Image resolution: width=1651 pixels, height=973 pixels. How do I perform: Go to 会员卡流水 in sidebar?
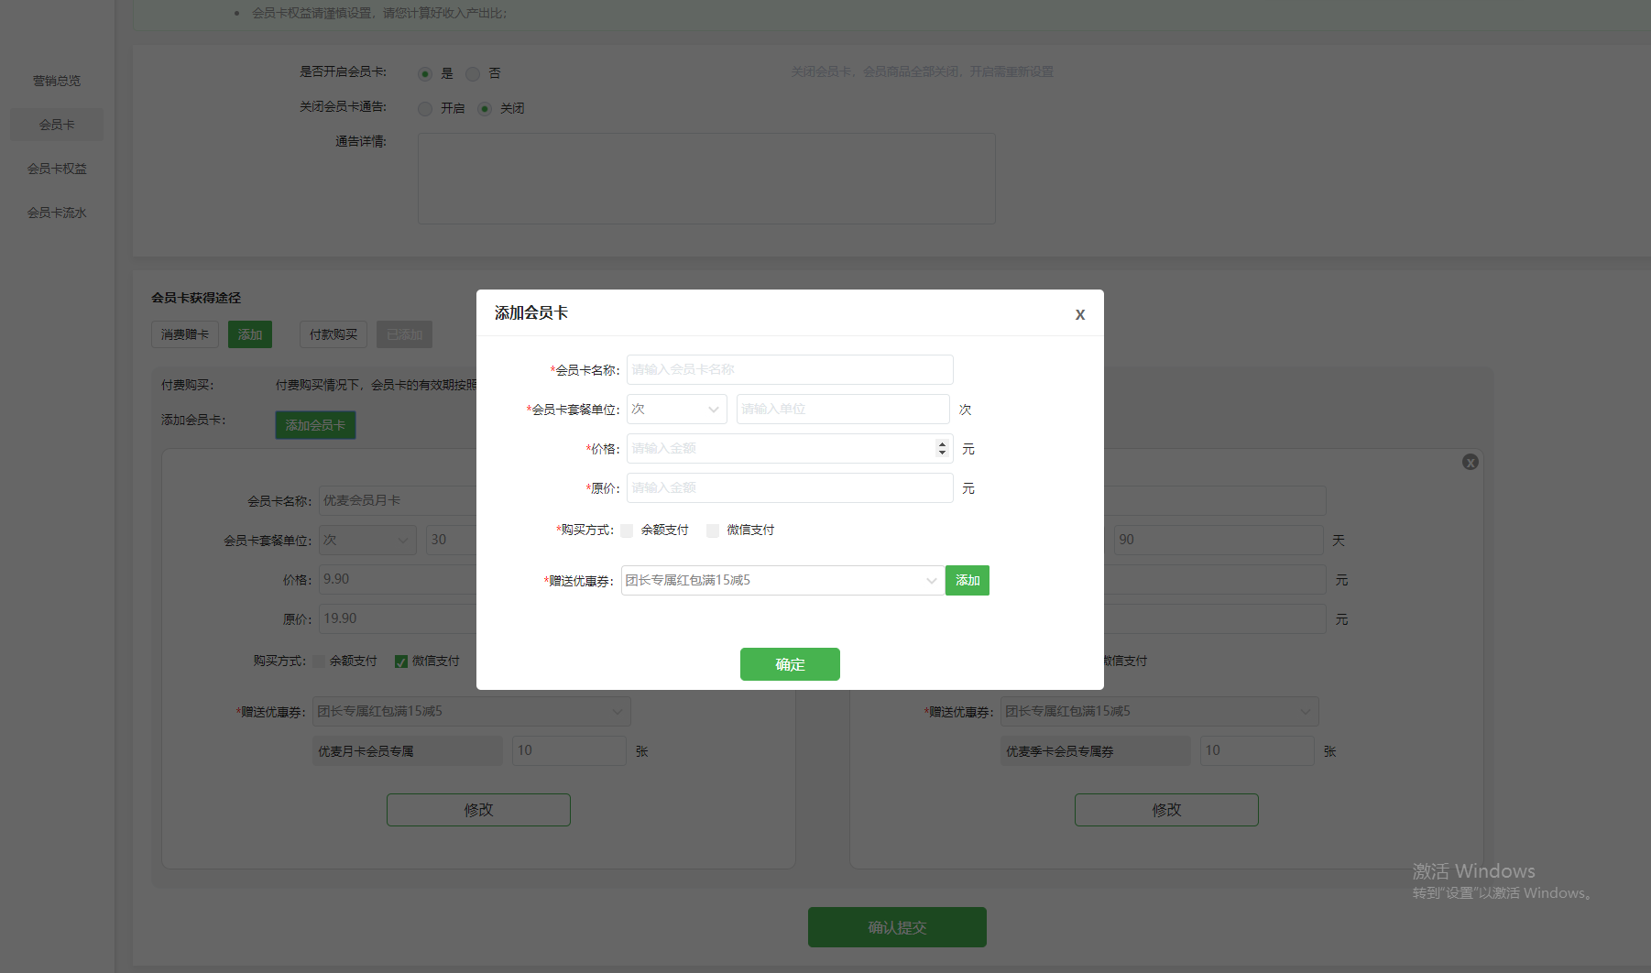tap(57, 213)
